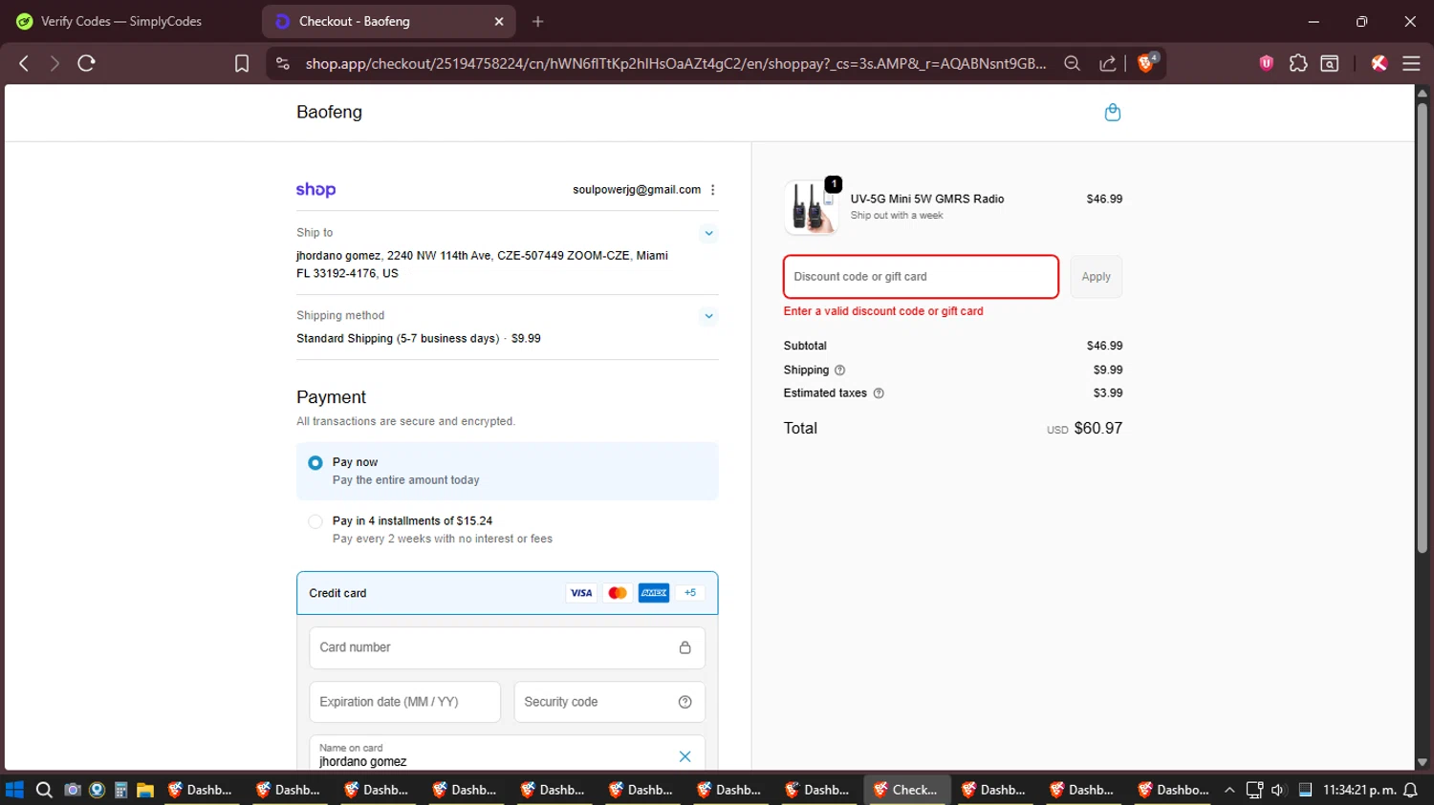1434x805 pixels.
Task: Click the soulpowerjg@gmail.com email text
Action: [637, 190]
